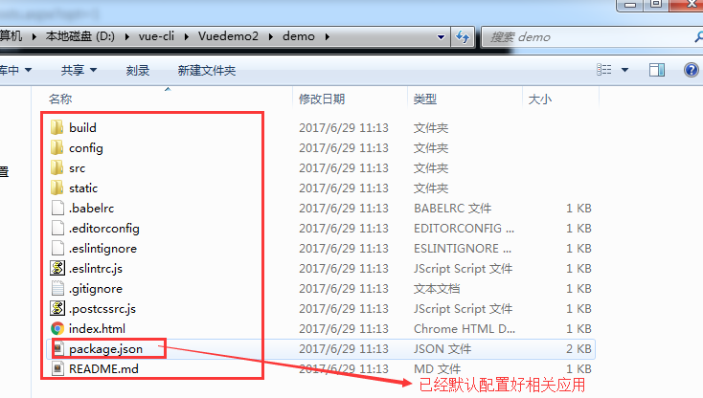Select the .gitignore file name
The image size is (703, 398).
(96, 289)
